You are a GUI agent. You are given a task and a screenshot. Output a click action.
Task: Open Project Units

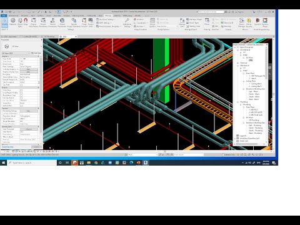tap(91, 22)
